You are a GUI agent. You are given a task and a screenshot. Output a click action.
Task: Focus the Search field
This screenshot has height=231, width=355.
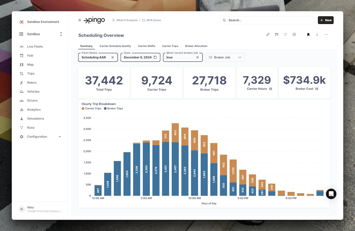coord(267,20)
